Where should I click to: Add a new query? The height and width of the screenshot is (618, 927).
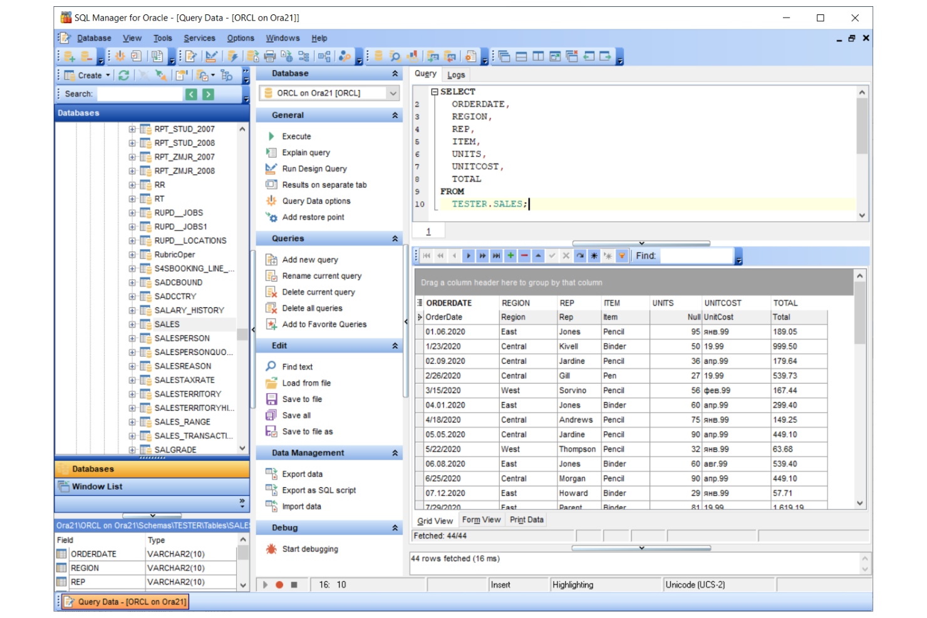[x=309, y=259]
